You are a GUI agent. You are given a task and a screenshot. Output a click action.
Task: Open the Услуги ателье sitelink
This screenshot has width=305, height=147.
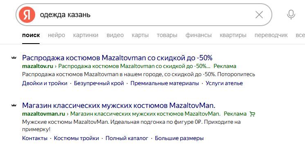(224, 83)
